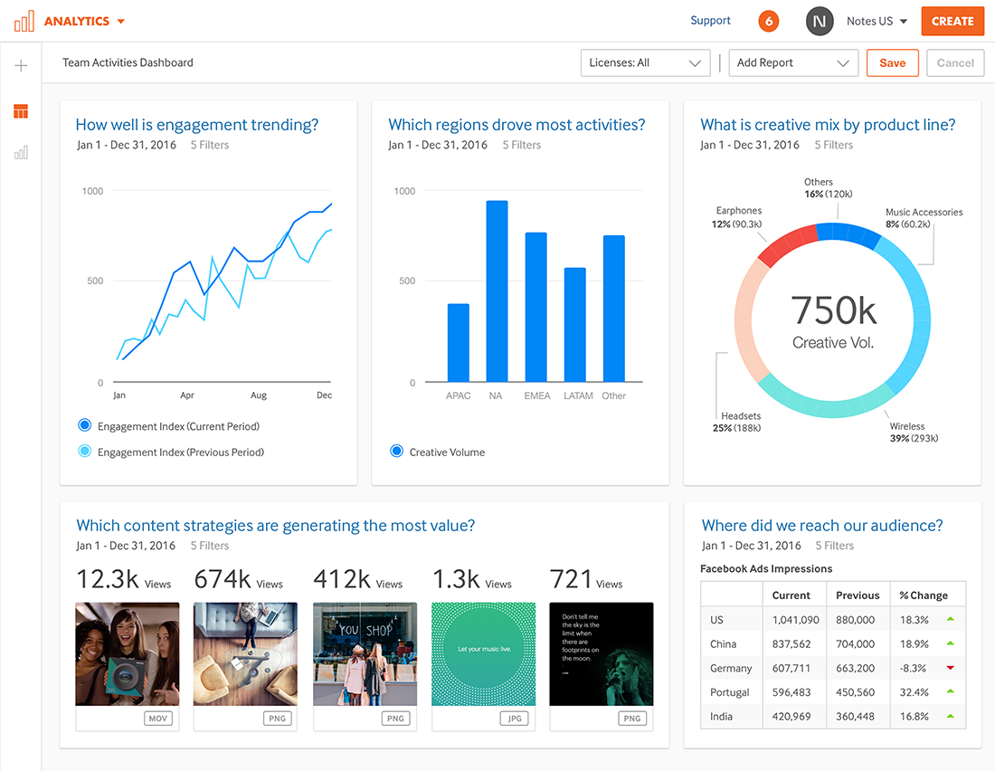
Task: Select the red Earphones donut segment
Action: pyautogui.click(x=788, y=244)
